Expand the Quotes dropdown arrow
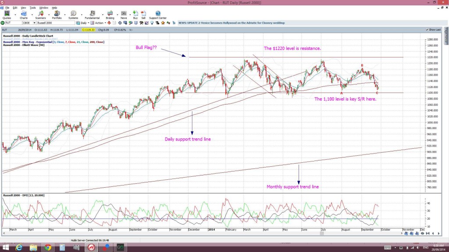 [15, 14]
